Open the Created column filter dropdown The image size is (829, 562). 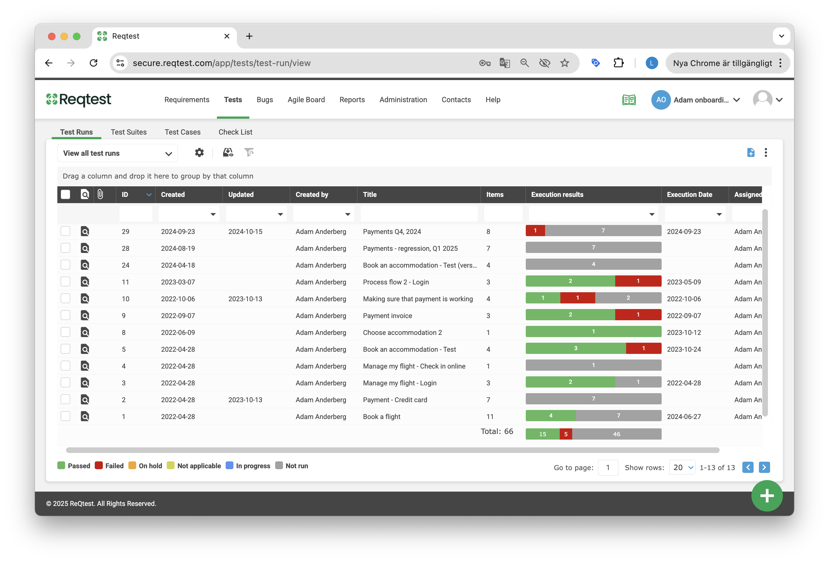point(213,214)
